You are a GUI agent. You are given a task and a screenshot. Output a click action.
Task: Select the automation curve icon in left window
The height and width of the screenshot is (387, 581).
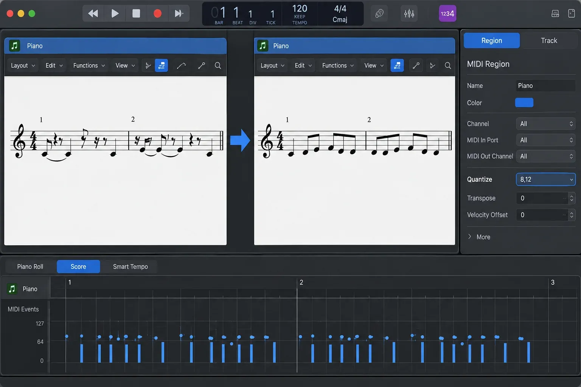pyautogui.click(x=182, y=65)
